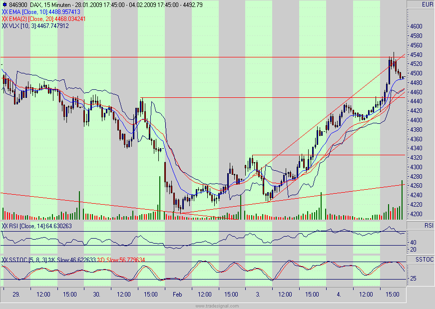Select the red horizontal resistance line near 4540
Screen dimensions: 435x309
(x=200, y=56)
